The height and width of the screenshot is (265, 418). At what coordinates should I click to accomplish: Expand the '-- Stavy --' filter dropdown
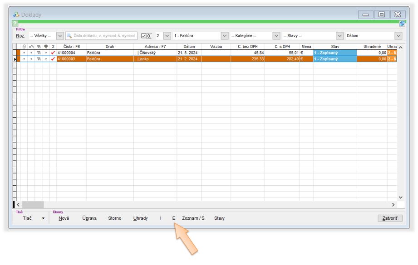(339, 36)
